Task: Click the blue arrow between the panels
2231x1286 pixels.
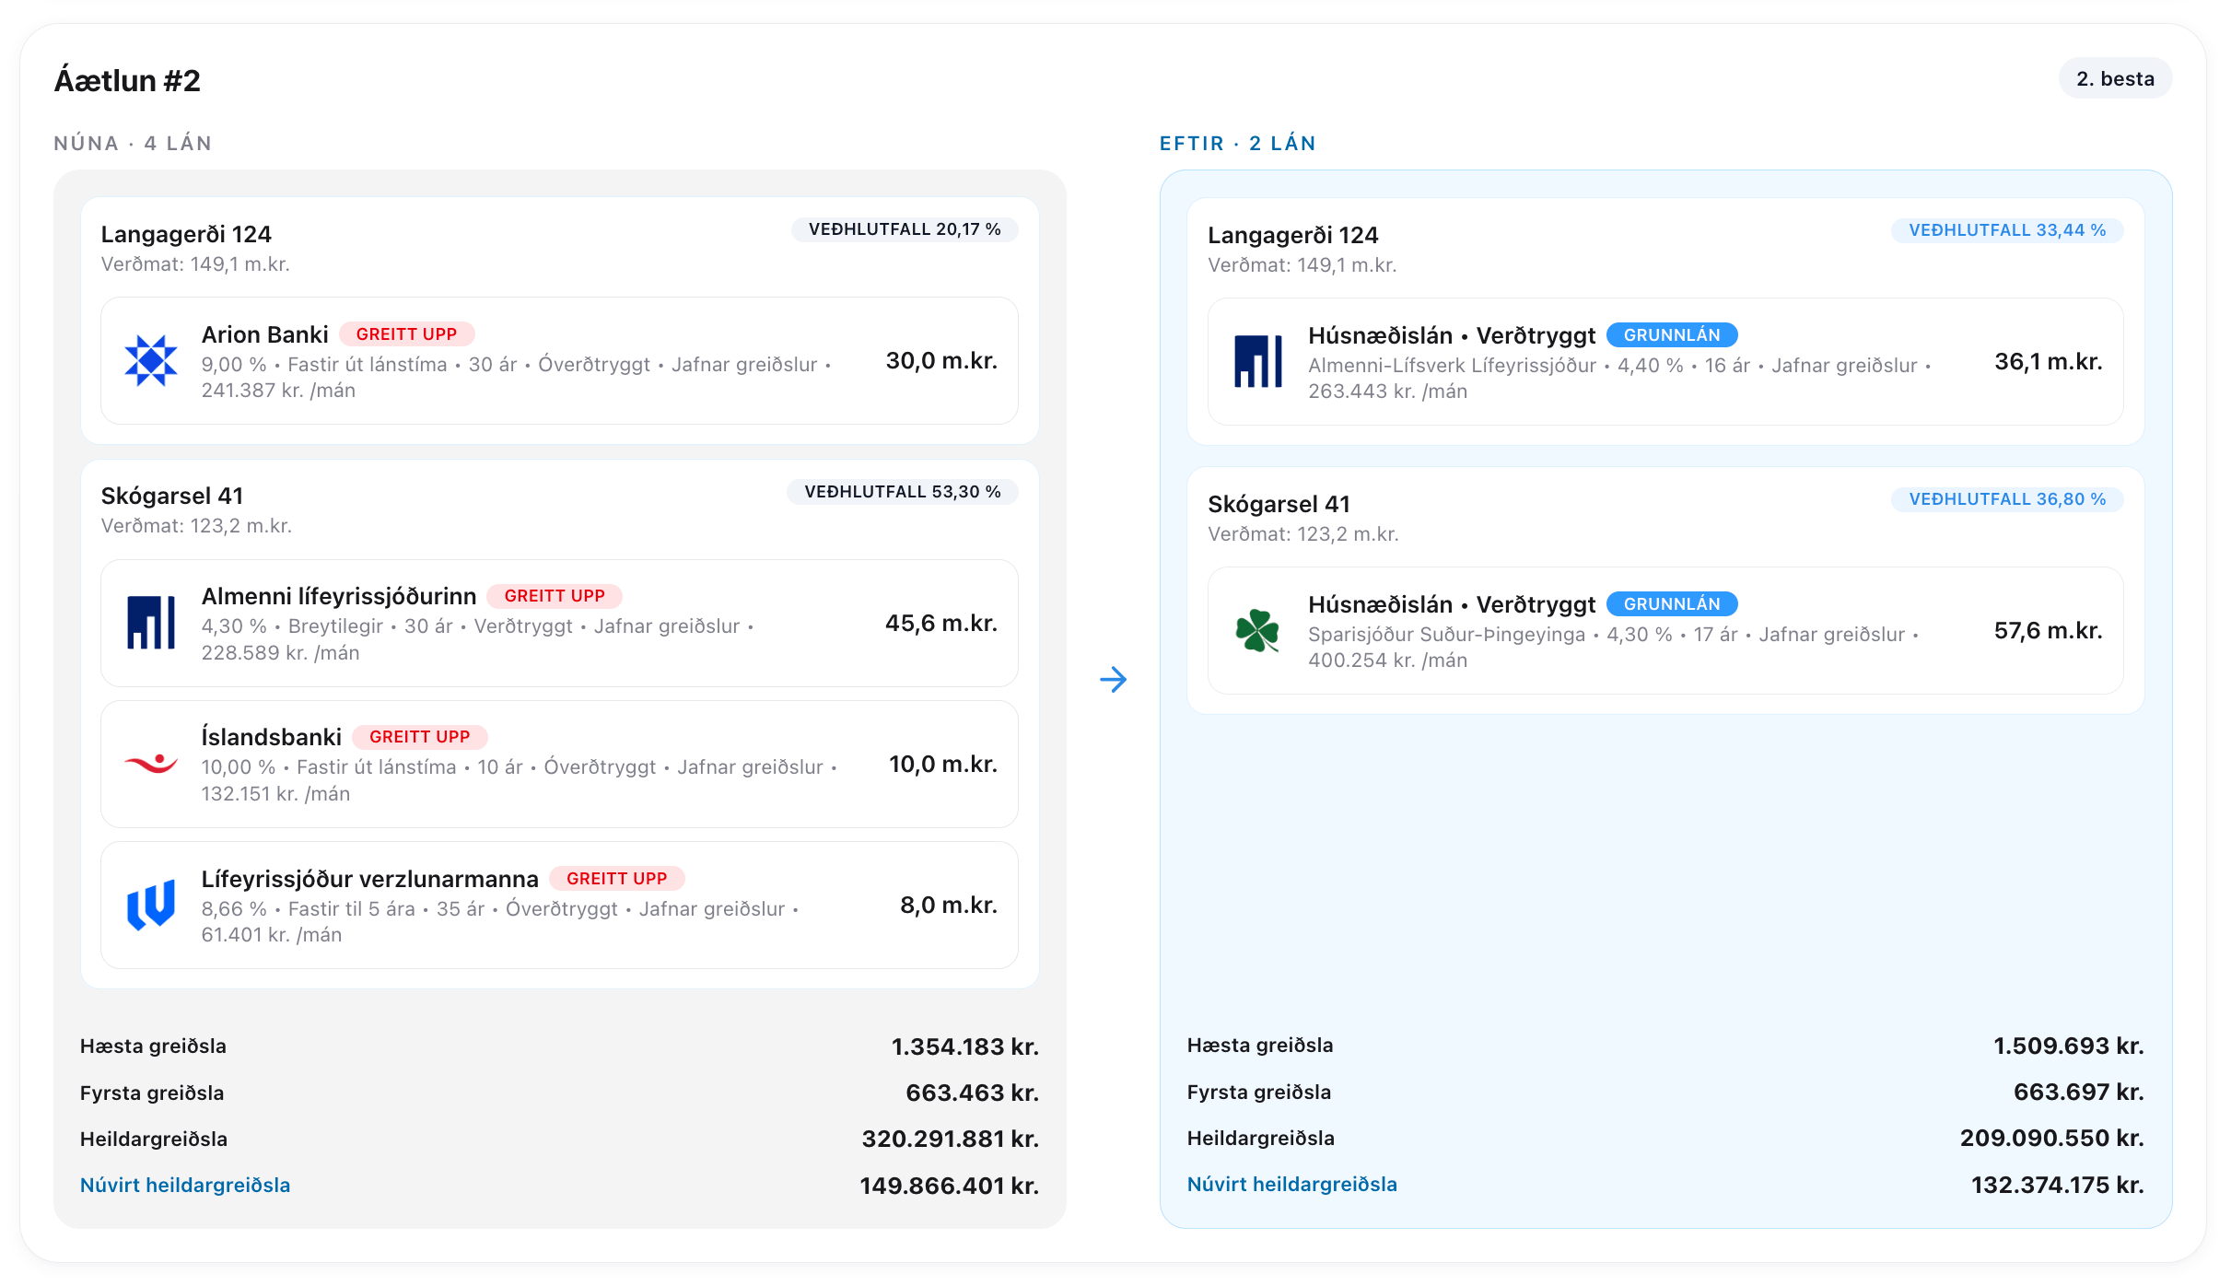Action: 1114,680
